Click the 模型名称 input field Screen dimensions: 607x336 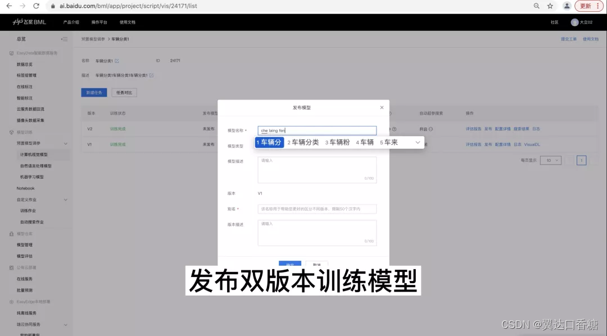(316, 130)
